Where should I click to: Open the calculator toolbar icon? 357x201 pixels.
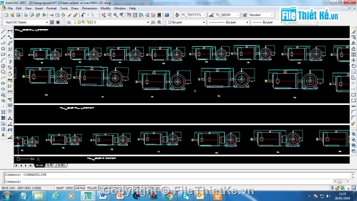point(159,15)
